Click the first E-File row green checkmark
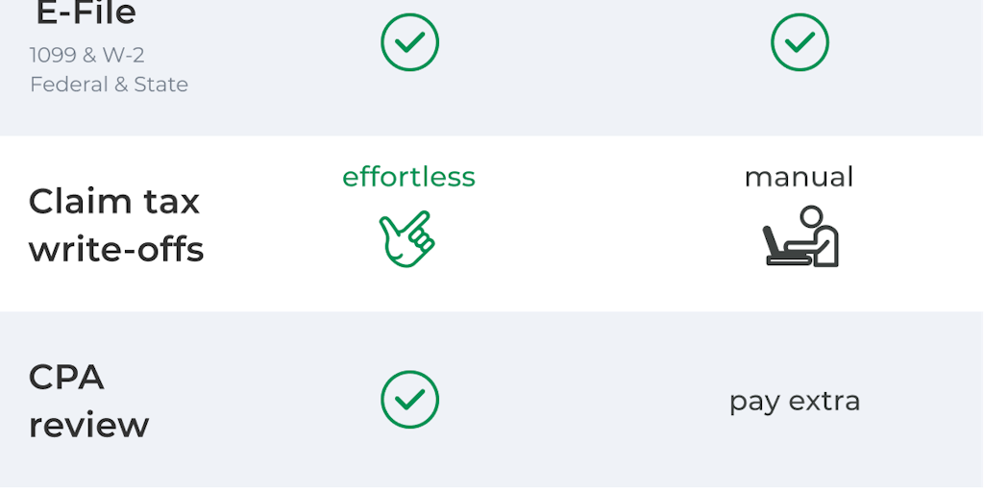 tap(409, 42)
